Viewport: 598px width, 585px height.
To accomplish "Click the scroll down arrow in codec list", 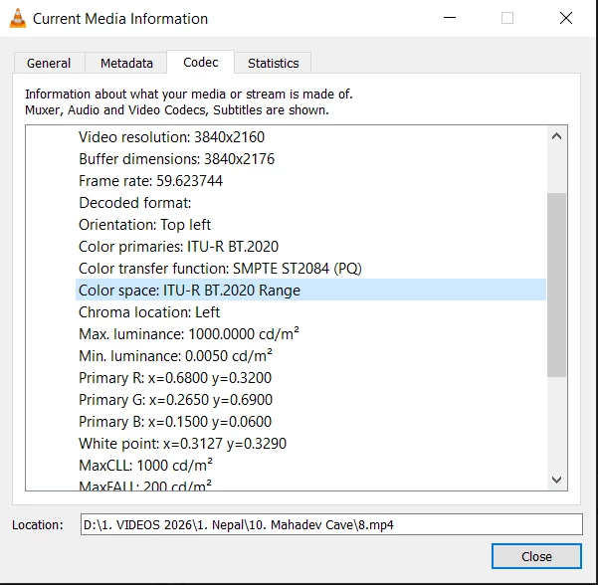I will click(556, 480).
